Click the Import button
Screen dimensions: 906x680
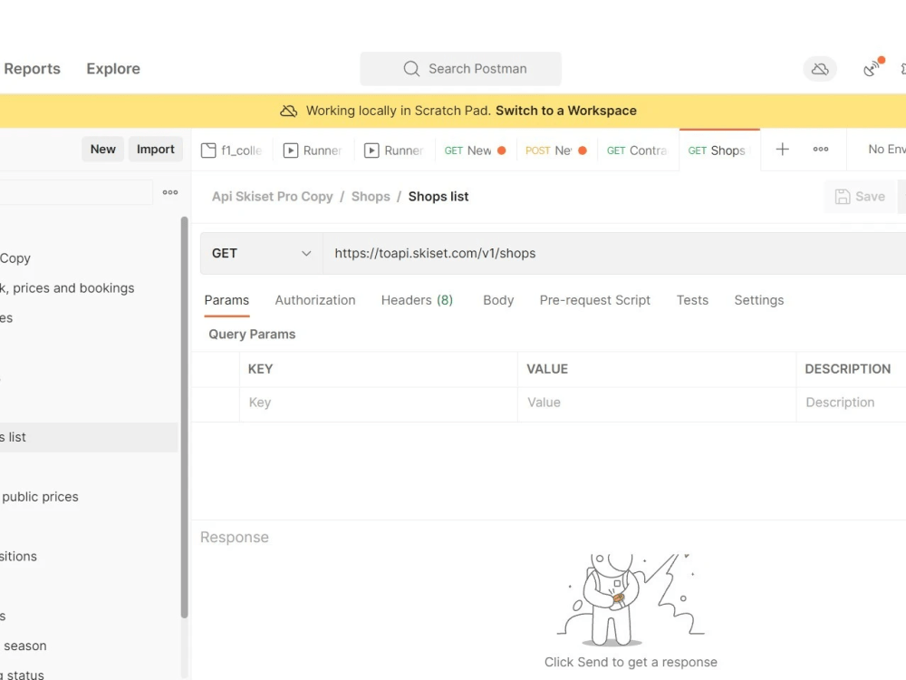155,149
